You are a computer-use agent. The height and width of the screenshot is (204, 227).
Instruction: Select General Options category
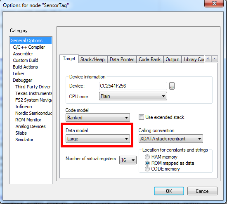31,40
